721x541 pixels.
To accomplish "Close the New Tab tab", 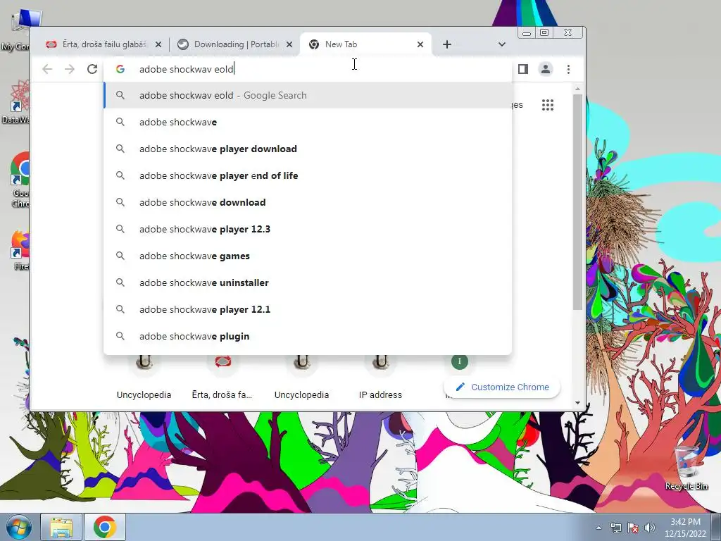I will [x=420, y=44].
